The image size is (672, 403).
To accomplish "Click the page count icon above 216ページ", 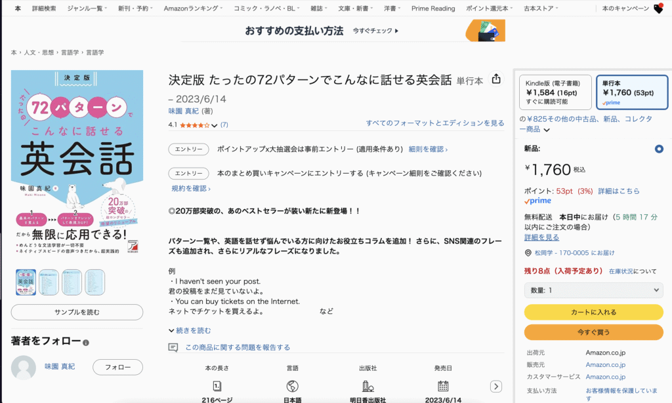I will click(217, 387).
